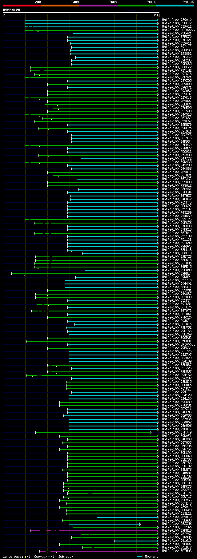The height and width of the screenshot is (559, 197).
Task: Select the query name AV554129
Action: (12, 10)
